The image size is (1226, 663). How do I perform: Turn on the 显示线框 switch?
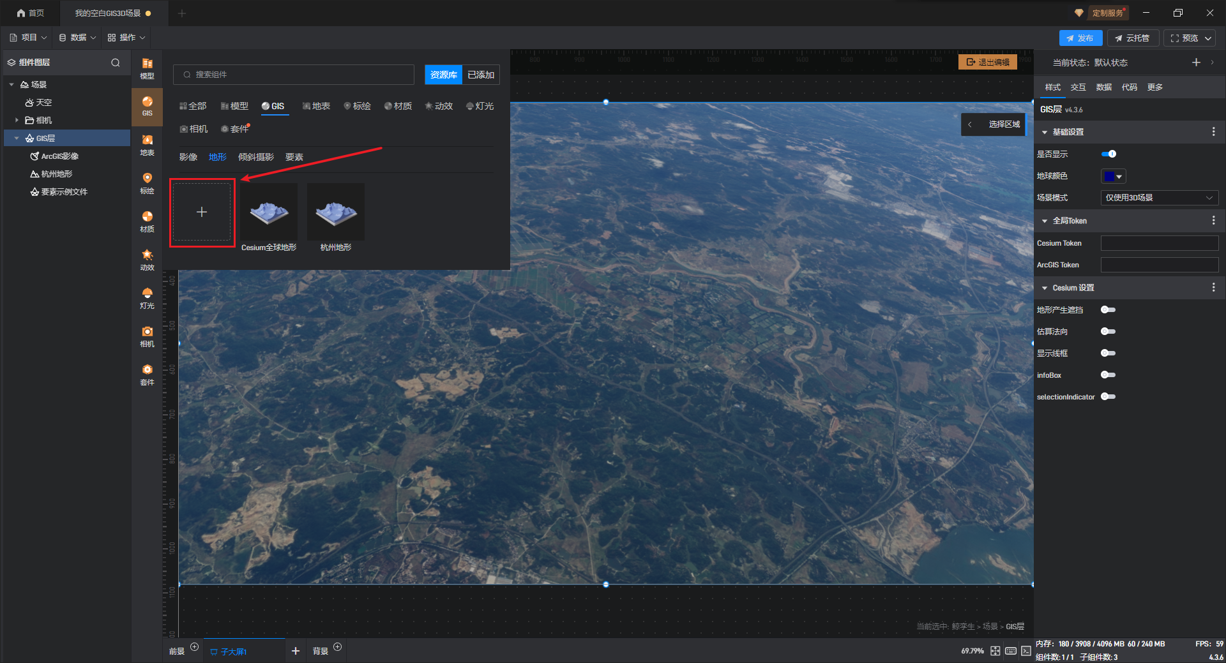click(x=1108, y=353)
